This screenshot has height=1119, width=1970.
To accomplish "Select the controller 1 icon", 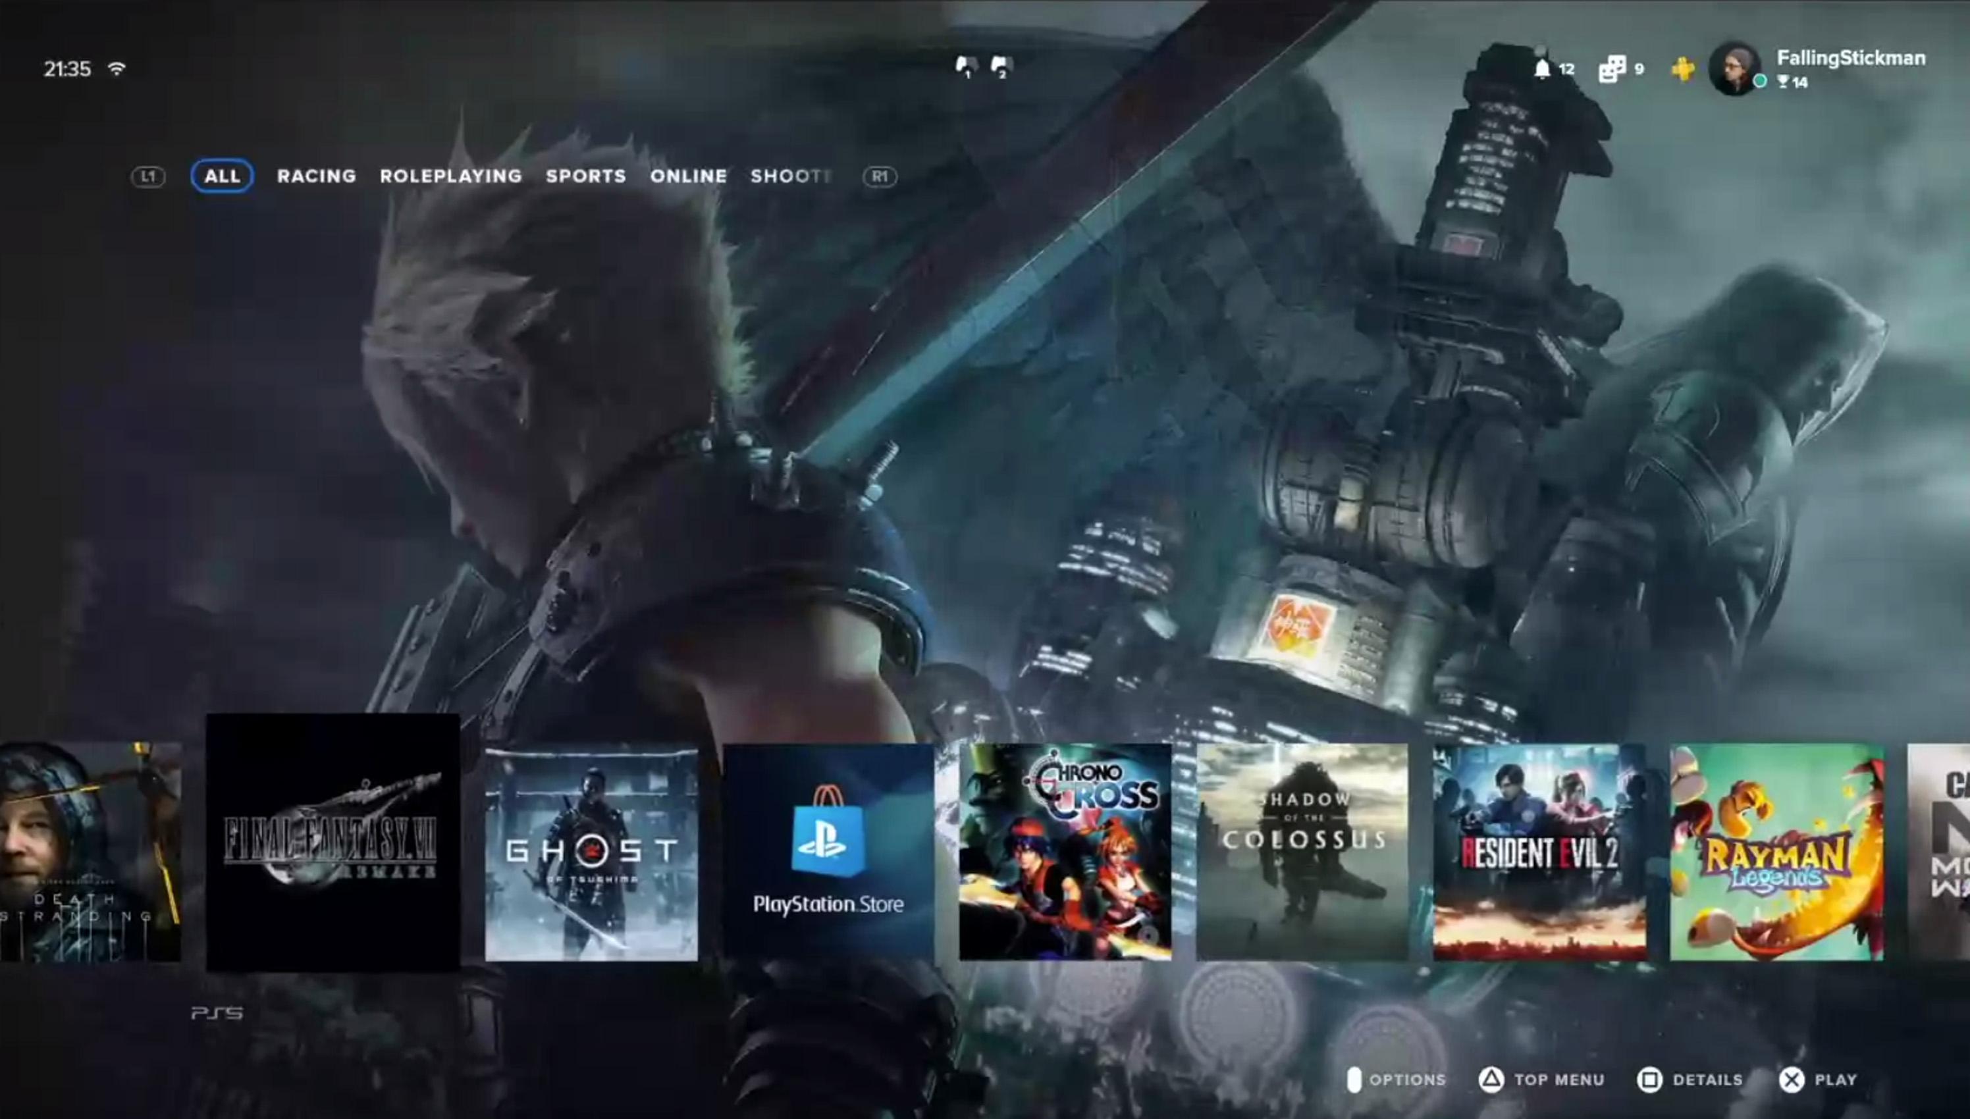I will point(966,68).
